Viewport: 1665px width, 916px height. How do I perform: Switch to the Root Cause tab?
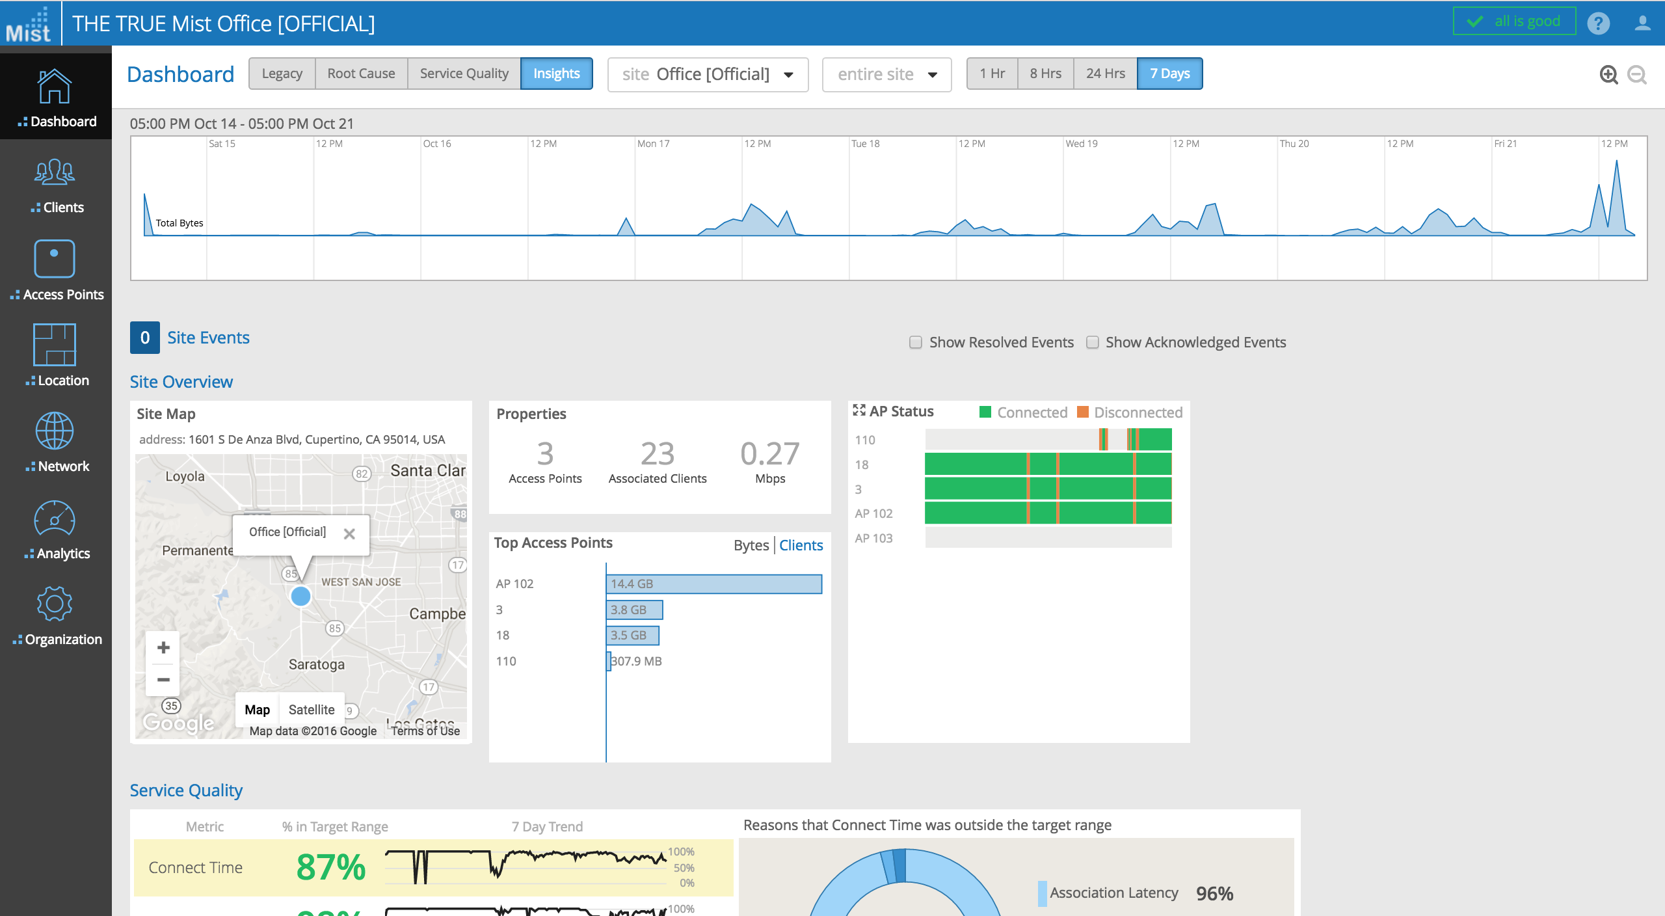[x=361, y=74]
